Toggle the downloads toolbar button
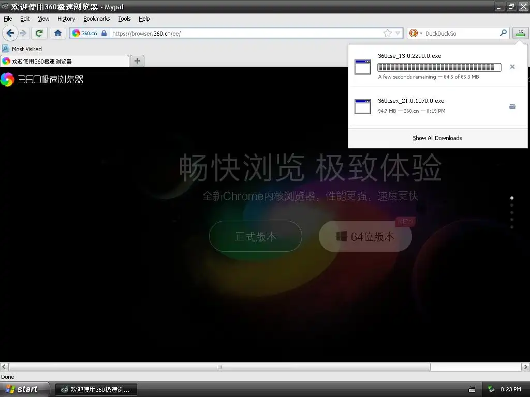 (x=521, y=33)
